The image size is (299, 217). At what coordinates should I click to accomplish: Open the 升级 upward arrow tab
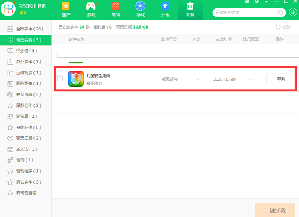coord(166,10)
